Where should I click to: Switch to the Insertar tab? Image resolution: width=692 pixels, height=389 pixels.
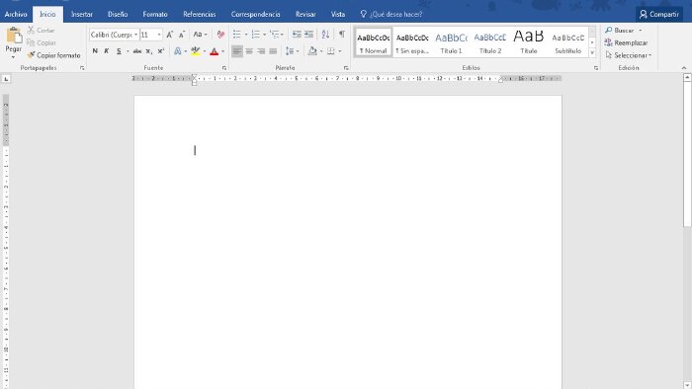(82, 14)
